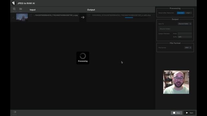Click the bottom-left Remove icon
This screenshot has height=116, width=207.
pos(15,112)
